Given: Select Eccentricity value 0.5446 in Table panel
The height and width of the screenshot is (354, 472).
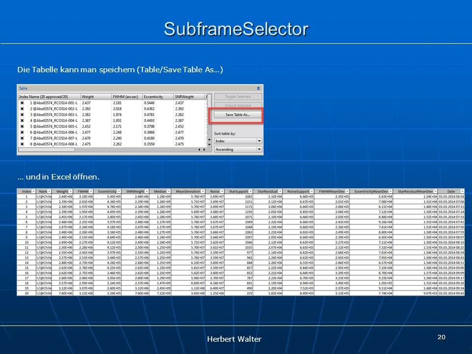Looking at the screenshot, I should (x=149, y=103).
